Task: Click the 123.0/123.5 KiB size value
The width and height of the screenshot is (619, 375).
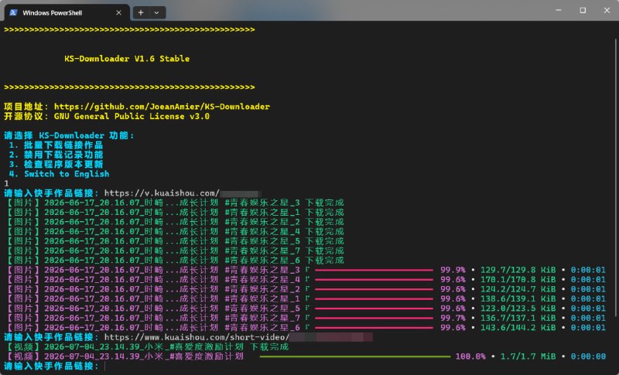Action: tap(518, 309)
